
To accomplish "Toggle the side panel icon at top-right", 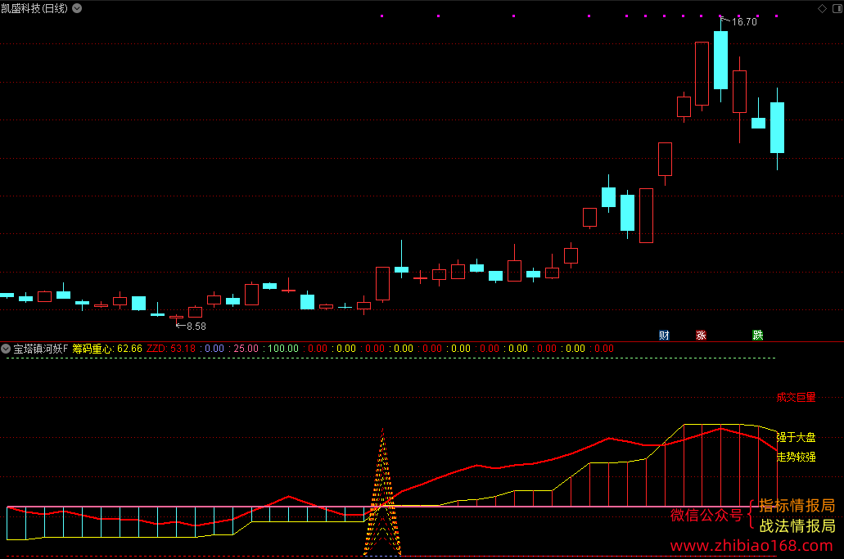I will coord(837,8).
